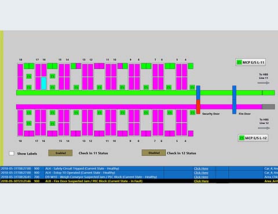Click the 700 priority value in the alarm list
This screenshot has height=214, width=278.
coord(36,177)
